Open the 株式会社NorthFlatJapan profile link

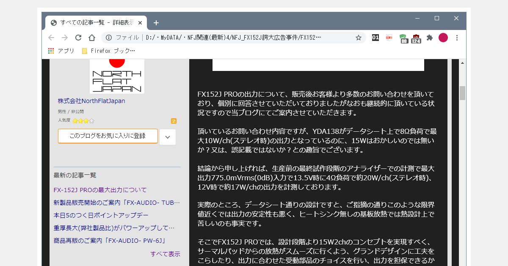(x=91, y=101)
